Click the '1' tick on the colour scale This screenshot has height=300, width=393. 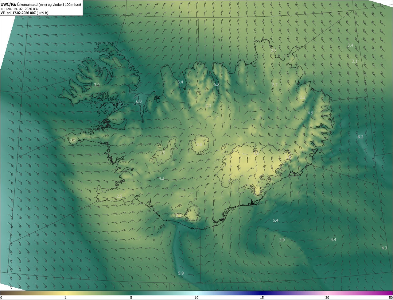(66, 298)
